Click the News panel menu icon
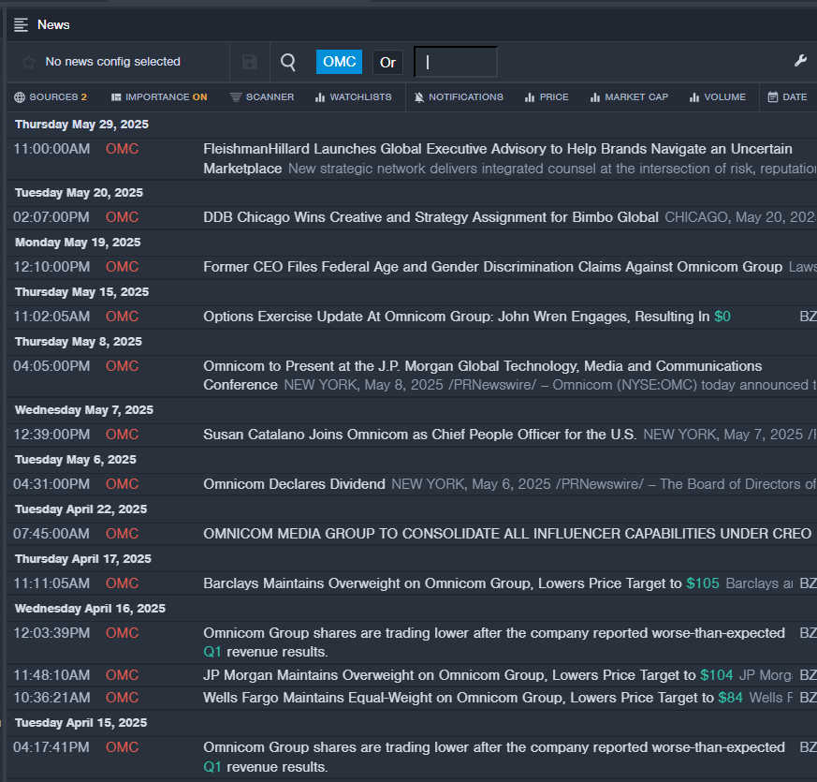Image resolution: width=817 pixels, height=782 pixels. click(x=21, y=24)
